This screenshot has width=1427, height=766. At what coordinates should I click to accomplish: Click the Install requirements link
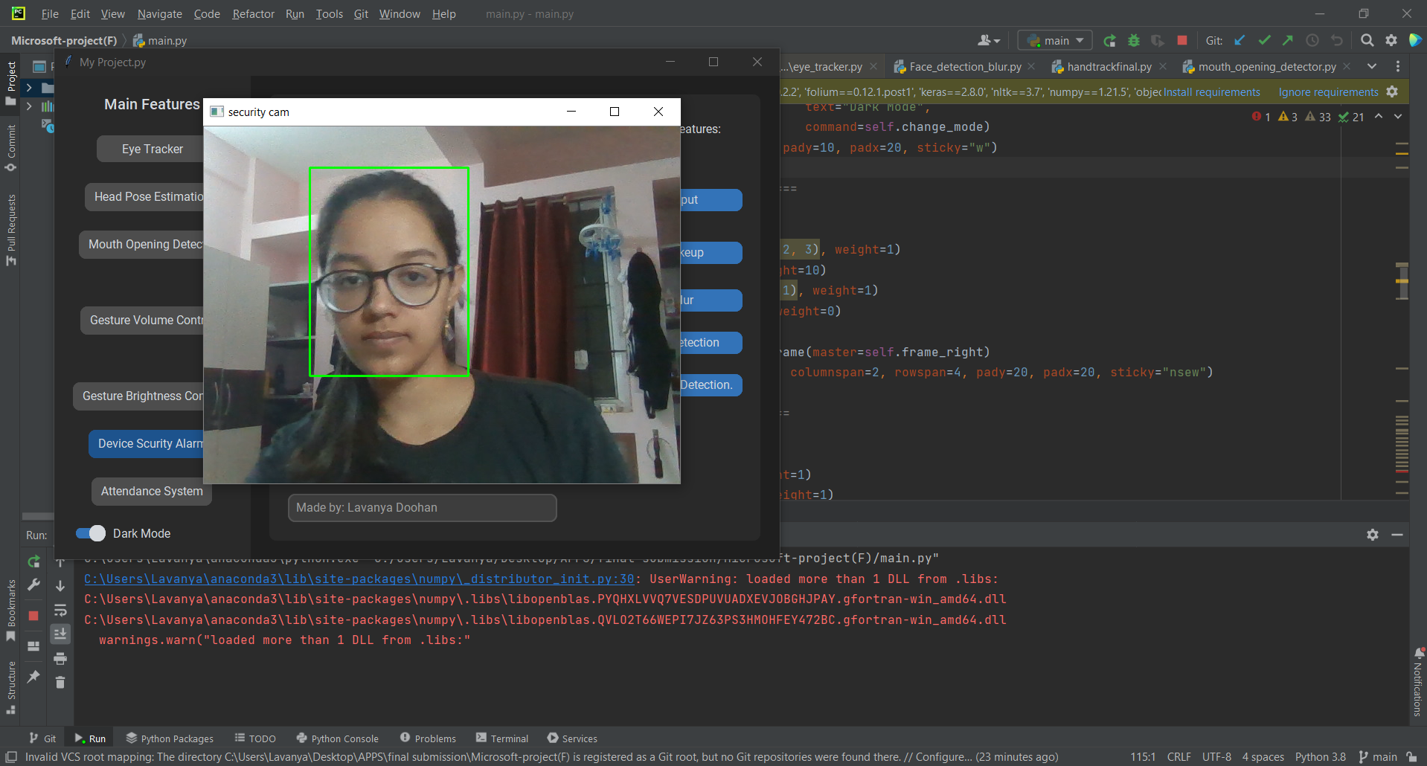click(x=1211, y=91)
